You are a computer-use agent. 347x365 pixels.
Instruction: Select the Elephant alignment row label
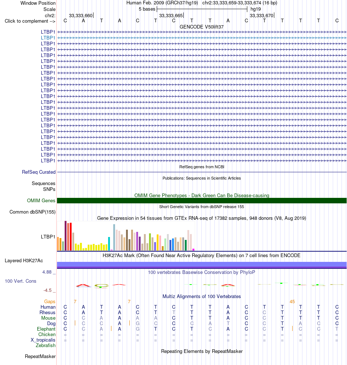46,329
